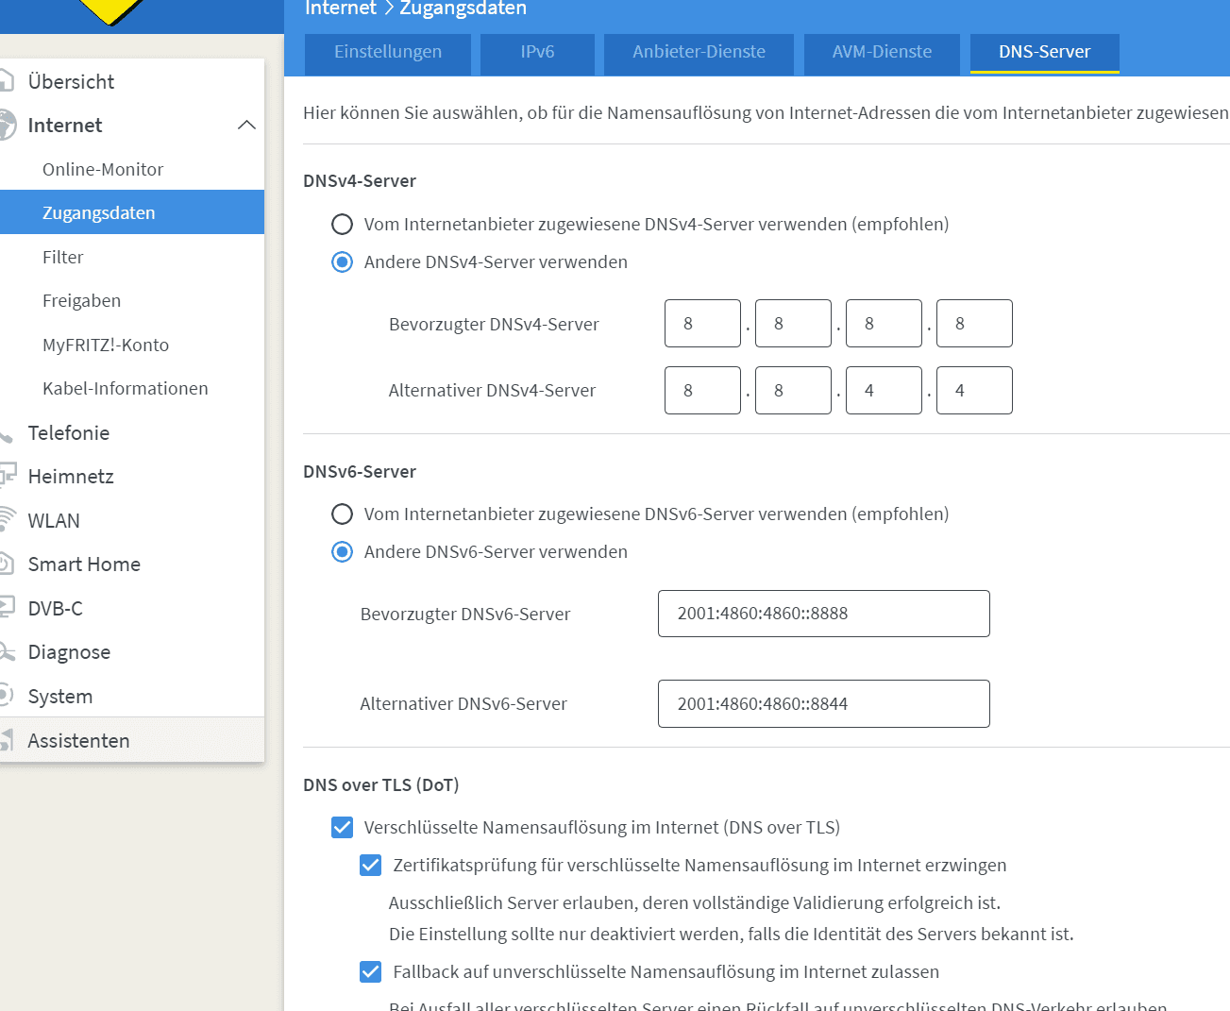Viewport: 1230px width, 1011px height.
Task: Select the DNS-Server tab
Action: (x=1045, y=53)
